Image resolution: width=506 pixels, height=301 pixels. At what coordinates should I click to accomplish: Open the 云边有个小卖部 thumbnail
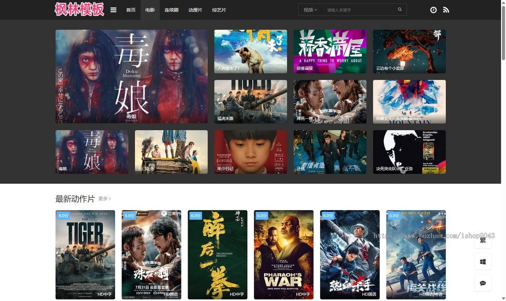click(x=409, y=51)
